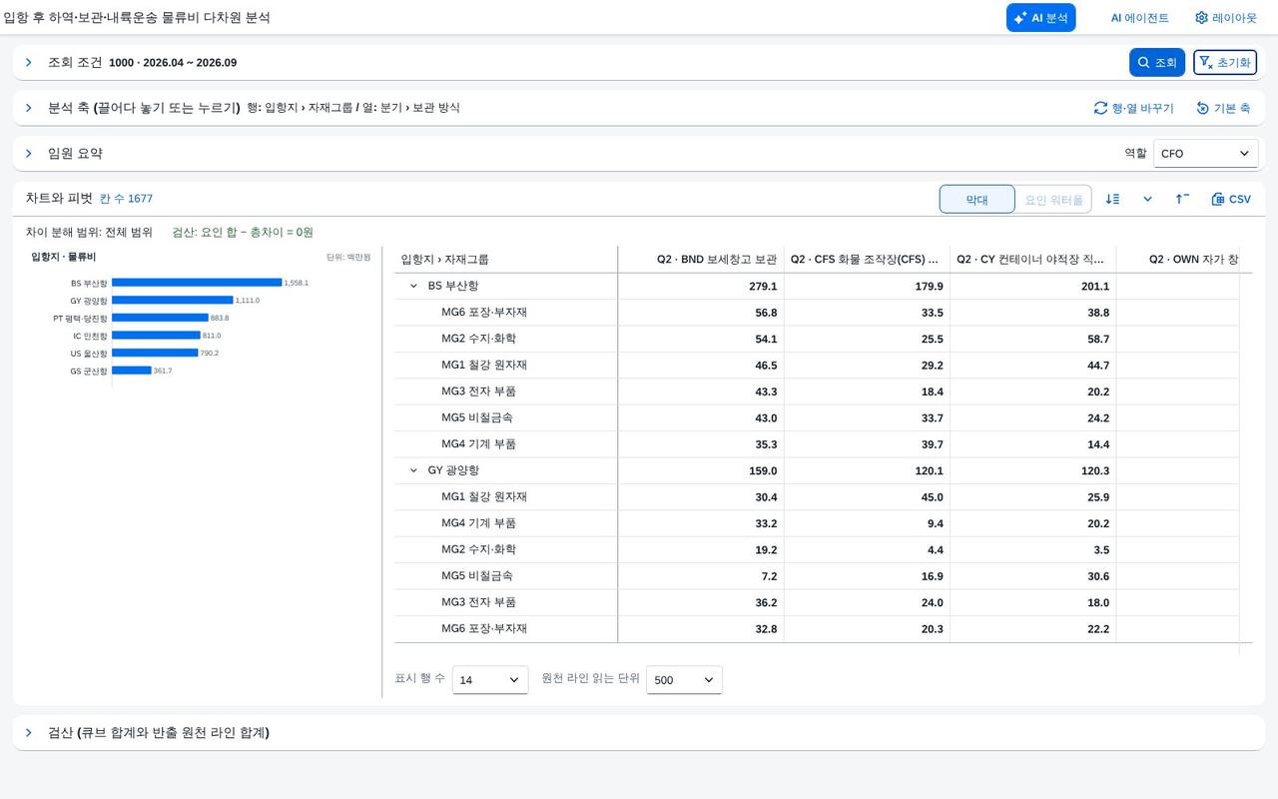Click the GS 군산항 chart bar
This screenshot has height=799, width=1278.
[x=132, y=371]
